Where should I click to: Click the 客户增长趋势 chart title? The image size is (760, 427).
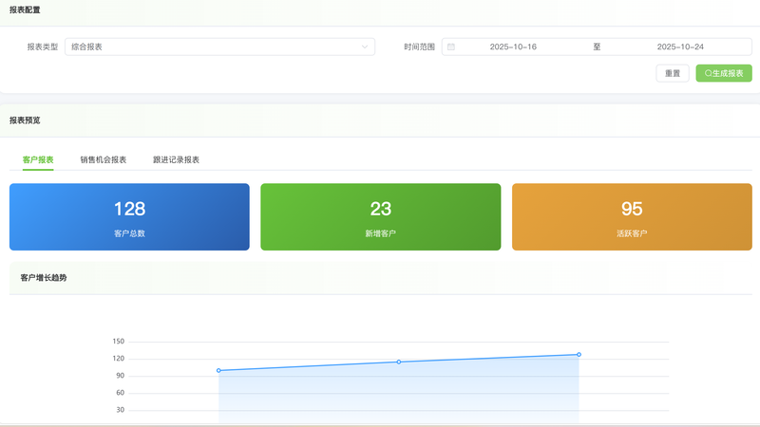tap(44, 278)
